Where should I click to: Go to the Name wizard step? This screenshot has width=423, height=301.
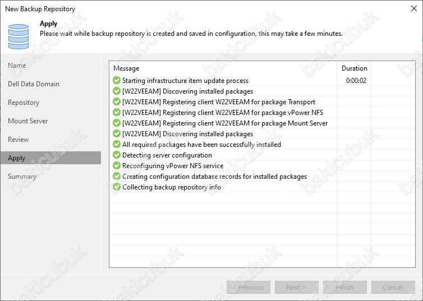pyautogui.click(x=17, y=66)
